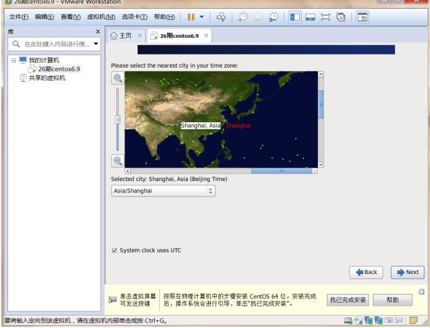Close the 26期centos6.9 tab
The width and height of the screenshot is (430, 328).
pos(206,36)
